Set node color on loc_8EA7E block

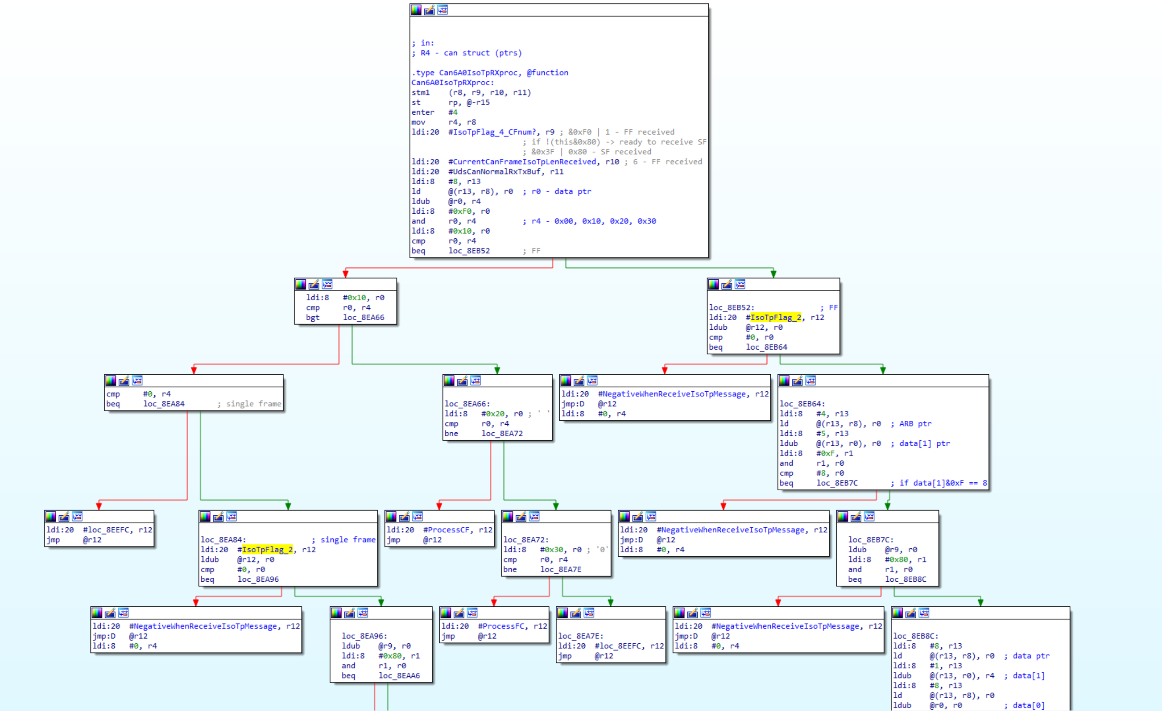[563, 613]
